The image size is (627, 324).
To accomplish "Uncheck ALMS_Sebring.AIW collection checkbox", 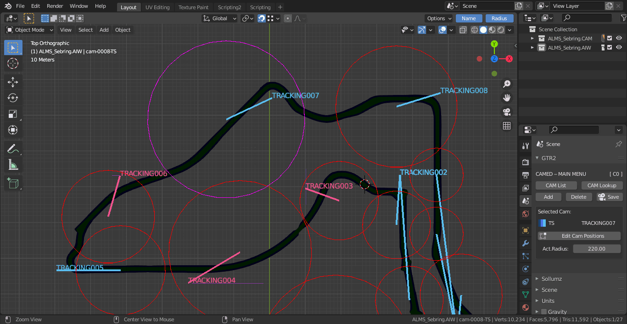I will 610,48.
